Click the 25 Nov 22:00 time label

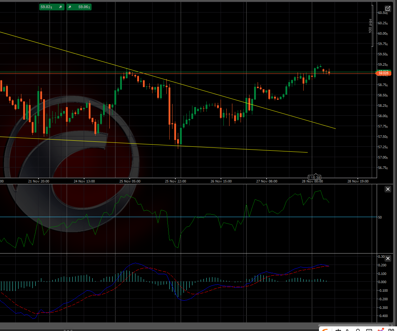pyautogui.click(x=175, y=181)
